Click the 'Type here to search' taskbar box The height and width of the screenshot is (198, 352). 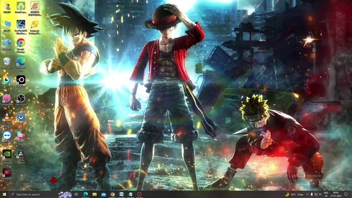pos(33,194)
